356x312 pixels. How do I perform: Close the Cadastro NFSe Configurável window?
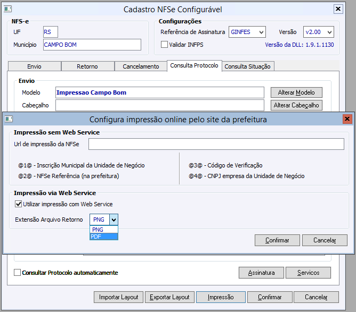pos(338,9)
